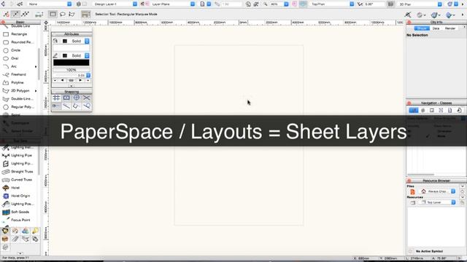
Task: Select the Curved Truss tool
Action: tap(18, 180)
